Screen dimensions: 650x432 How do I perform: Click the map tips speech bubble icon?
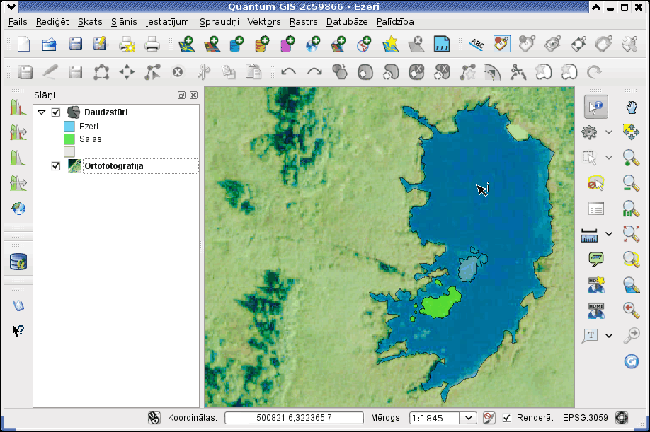click(596, 259)
